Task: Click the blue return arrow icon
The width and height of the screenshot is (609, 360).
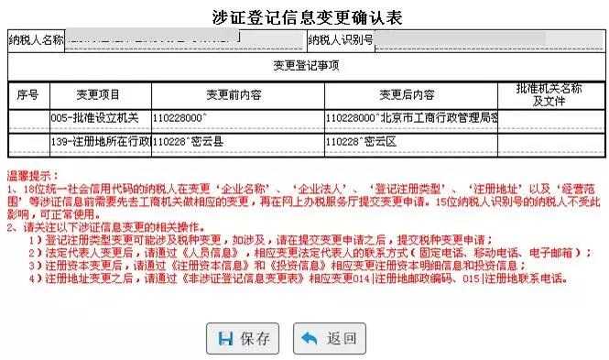Action: click(x=310, y=339)
